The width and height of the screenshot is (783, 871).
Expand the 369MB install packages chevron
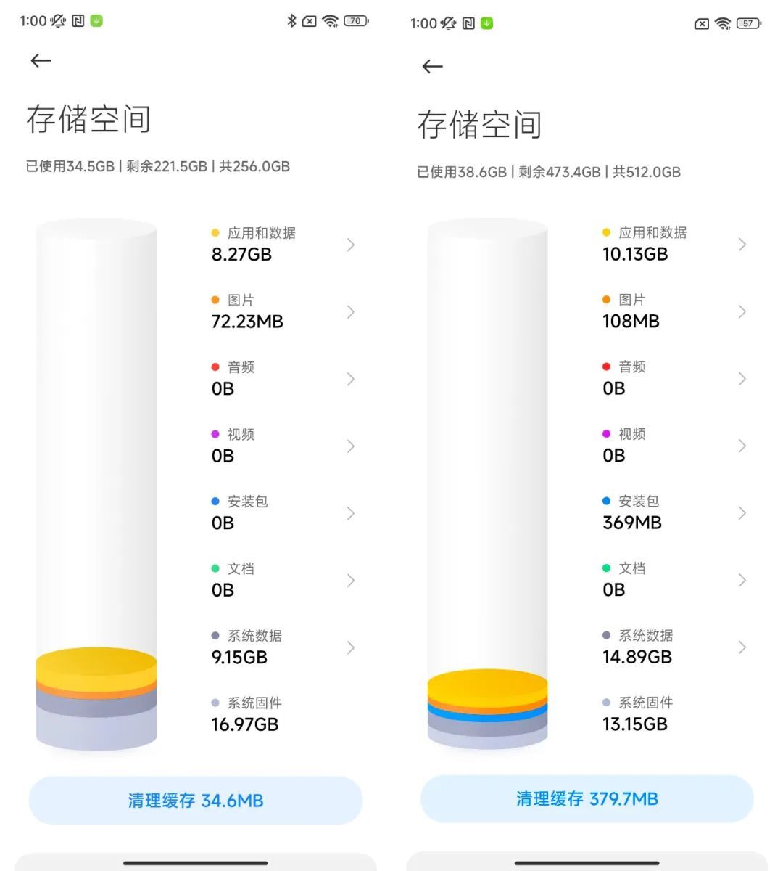coord(742,513)
